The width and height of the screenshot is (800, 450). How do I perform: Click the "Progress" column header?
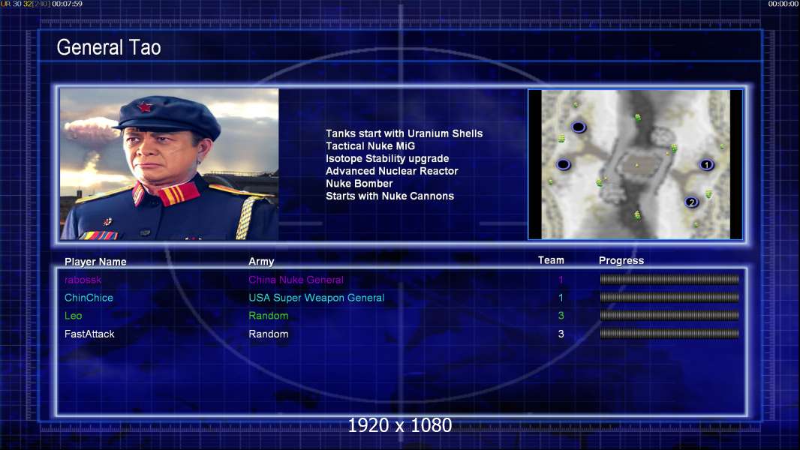coord(621,260)
